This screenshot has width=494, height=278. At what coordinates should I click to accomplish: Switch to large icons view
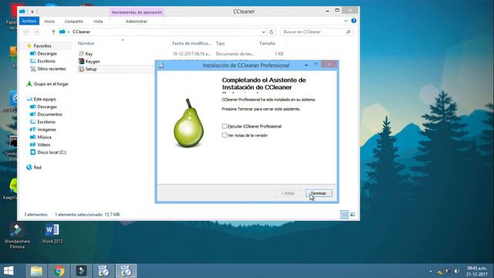click(353, 215)
